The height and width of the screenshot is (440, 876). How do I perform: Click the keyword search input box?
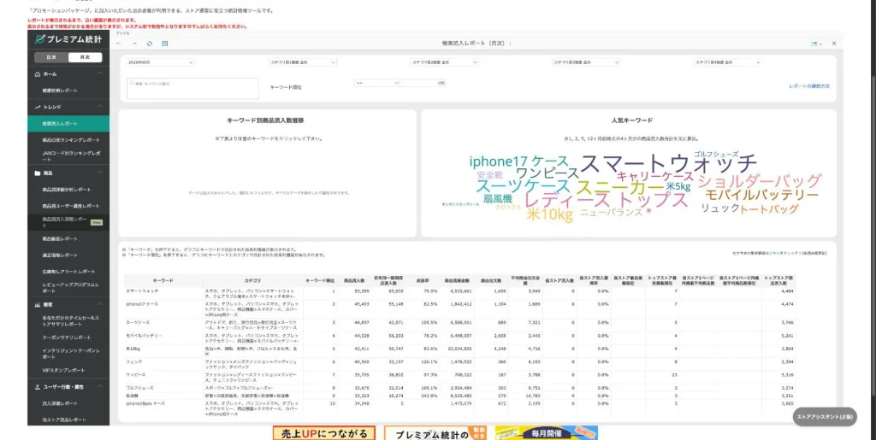click(192, 89)
